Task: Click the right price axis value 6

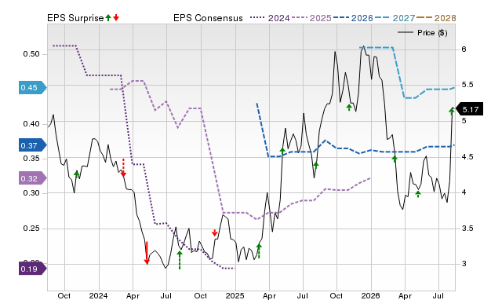Action: [464, 49]
